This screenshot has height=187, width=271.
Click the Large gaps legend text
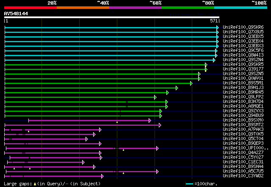(52, 184)
